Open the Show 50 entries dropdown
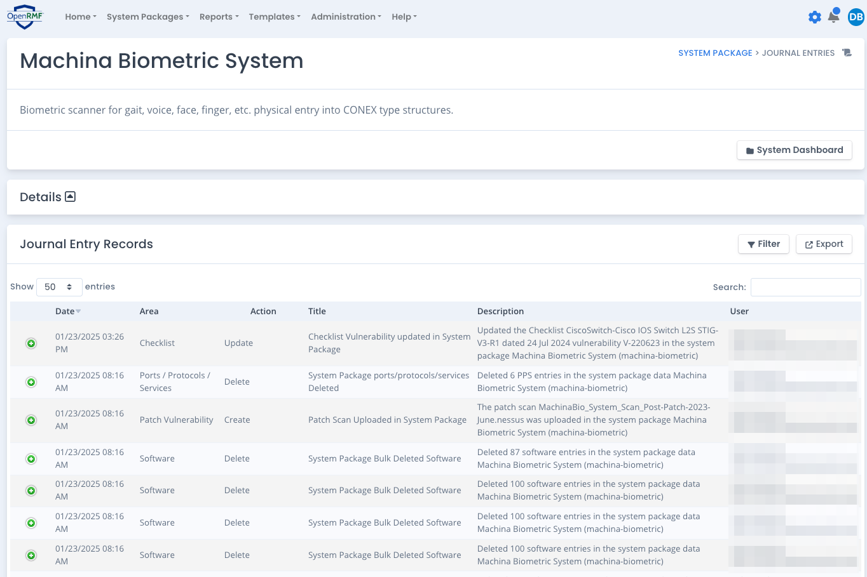 (x=59, y=287)
